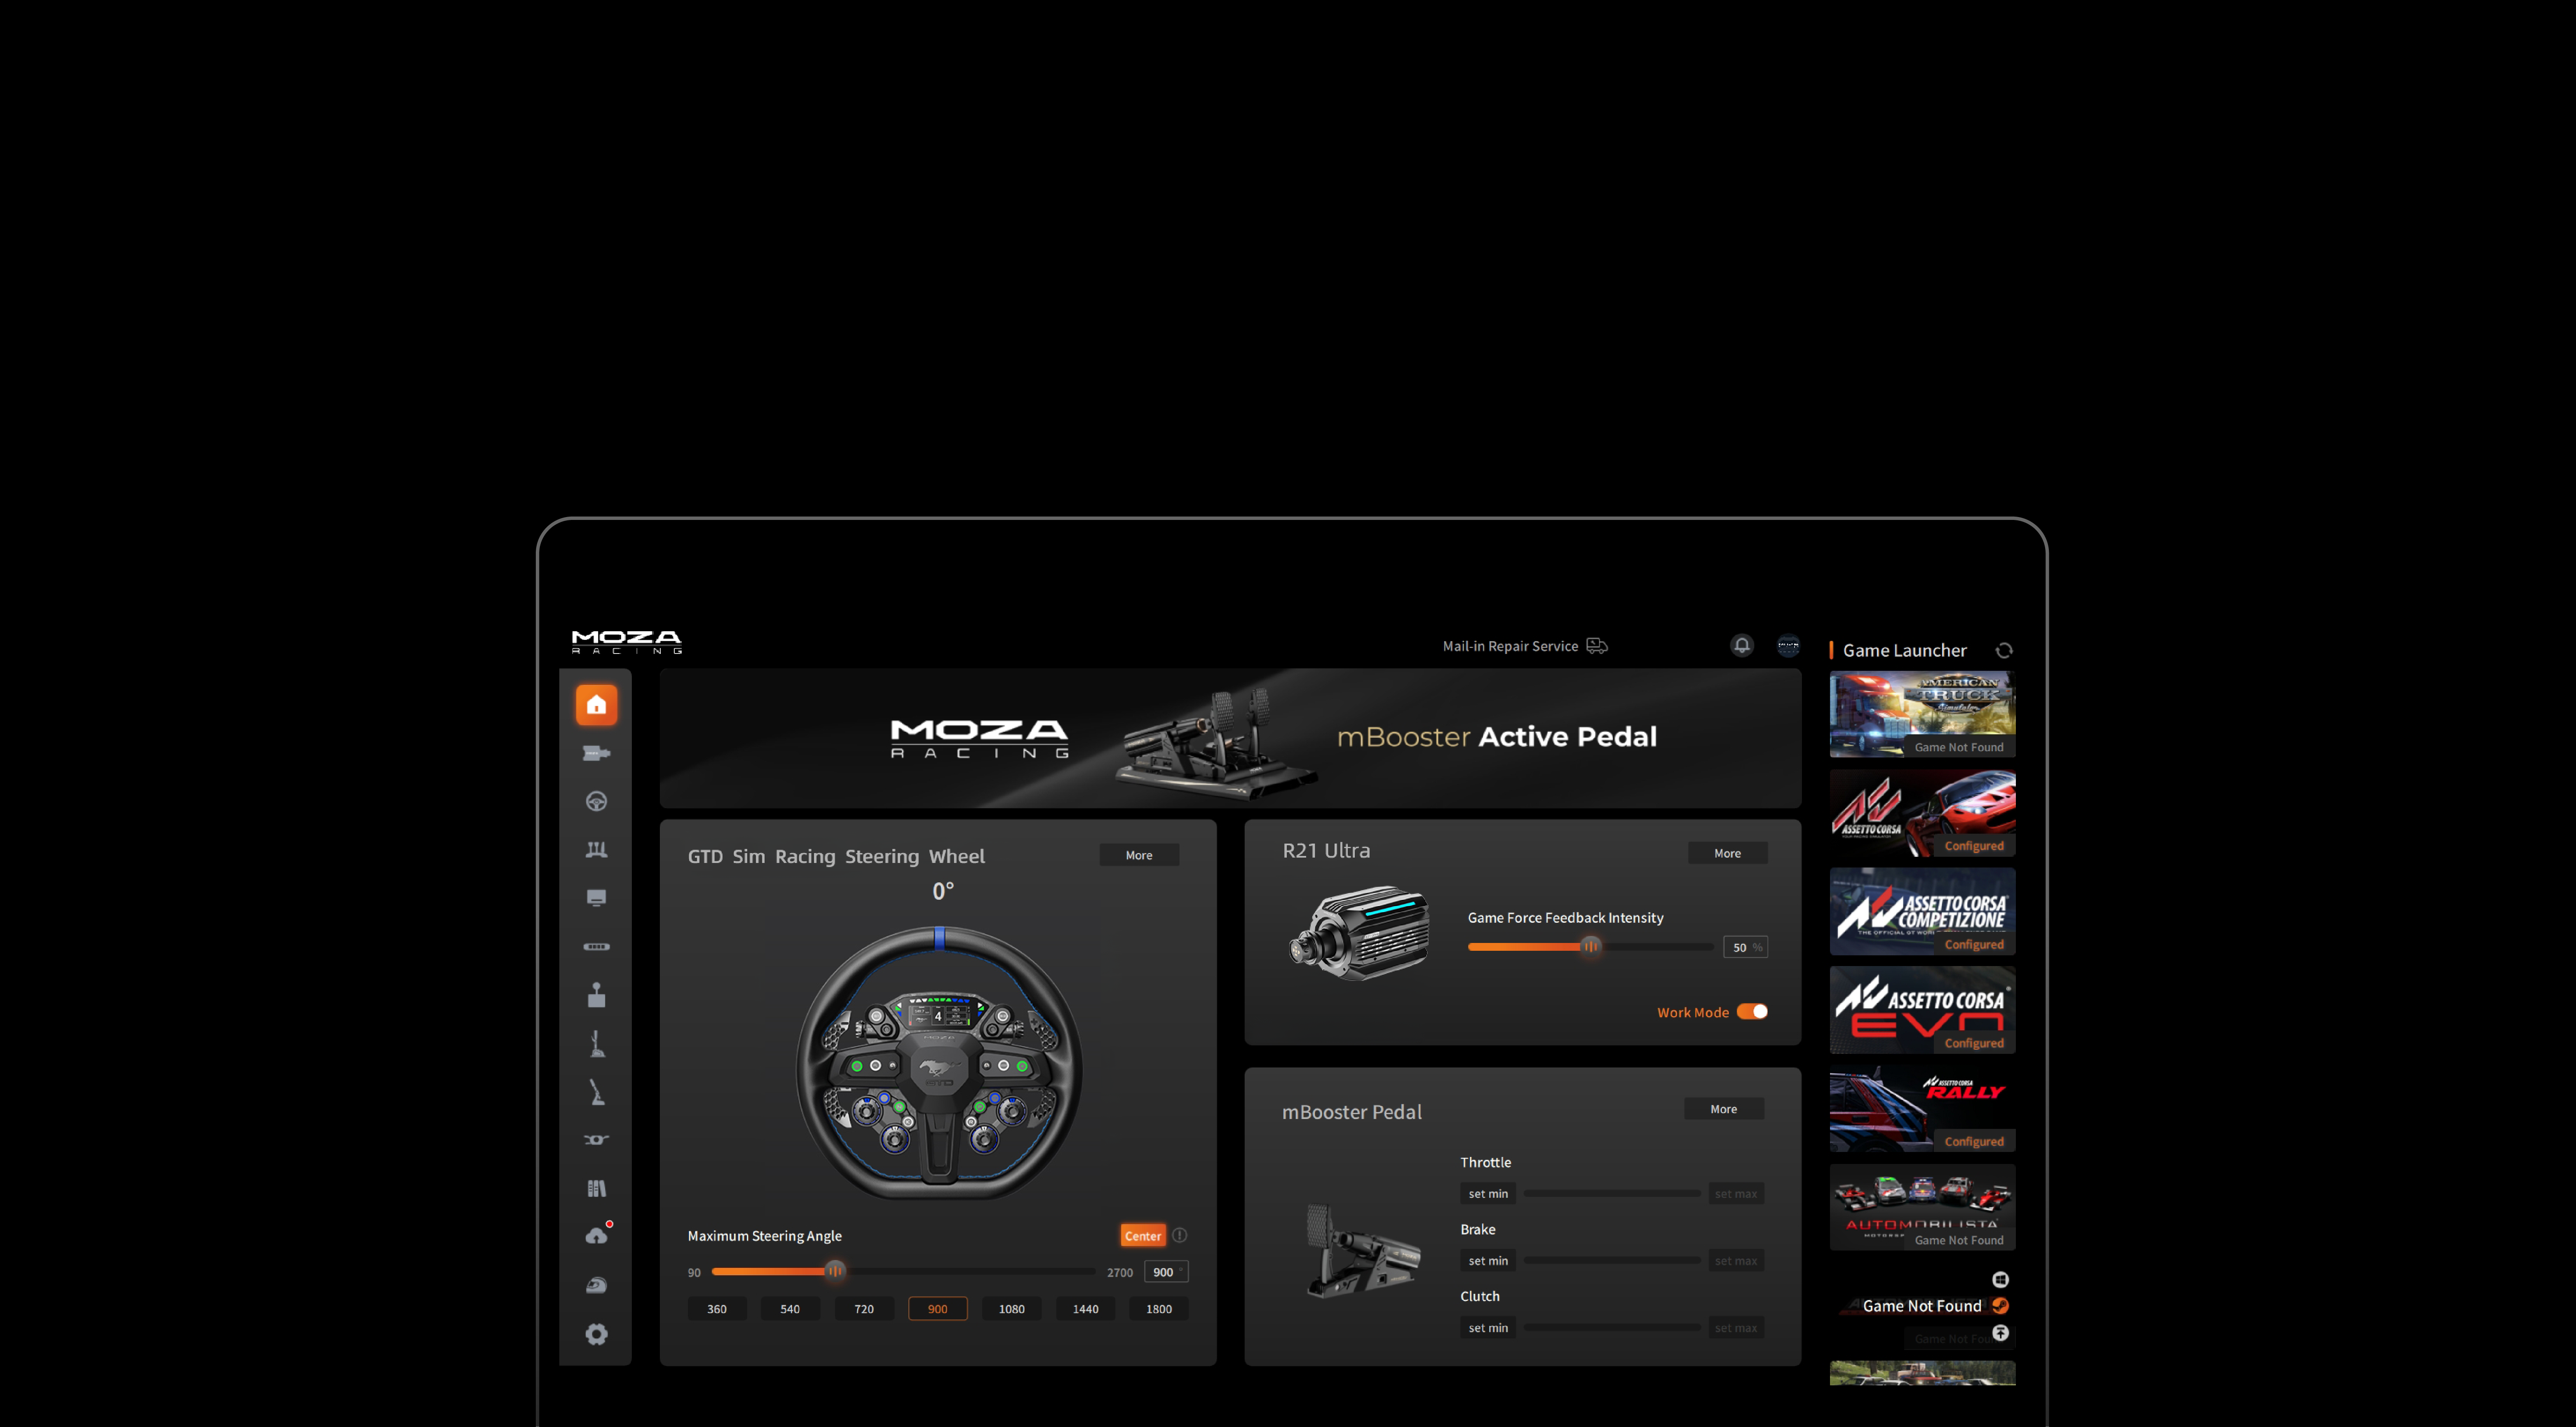The height and width of the screenshot is (1427, 2576).
Task: Click the Steam icon in Game Launcher
Action: click(x=2000, y=1306)
